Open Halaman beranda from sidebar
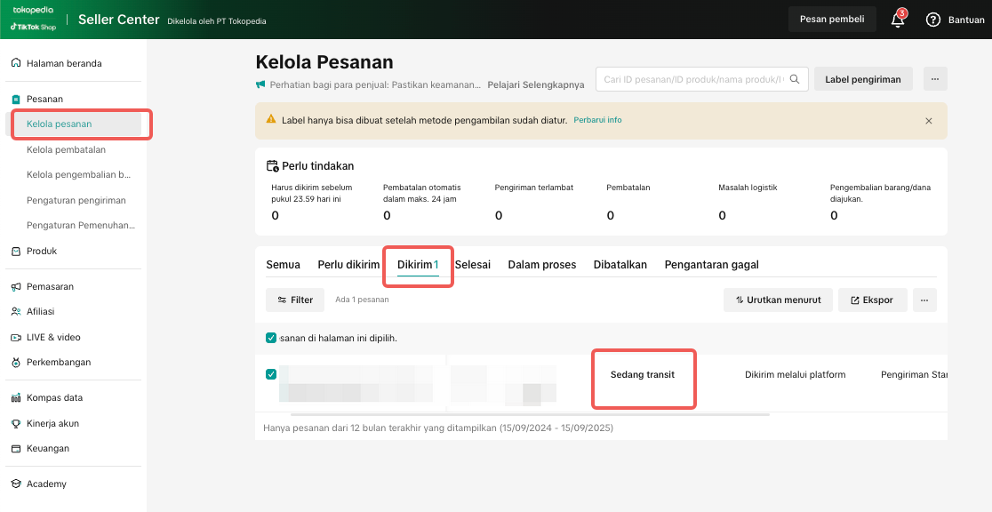The image size is (992, 512). tap(64, 63)
